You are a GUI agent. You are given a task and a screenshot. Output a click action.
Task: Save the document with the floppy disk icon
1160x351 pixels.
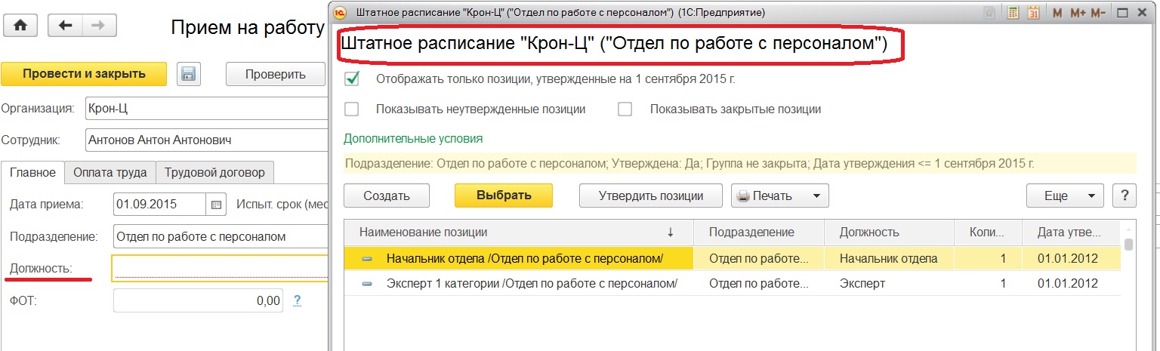coord(188,74)
